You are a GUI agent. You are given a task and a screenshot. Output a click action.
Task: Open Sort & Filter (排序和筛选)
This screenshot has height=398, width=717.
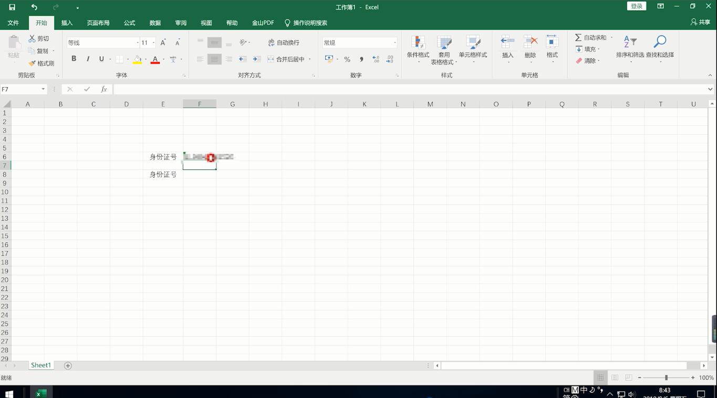pos(630,50)
